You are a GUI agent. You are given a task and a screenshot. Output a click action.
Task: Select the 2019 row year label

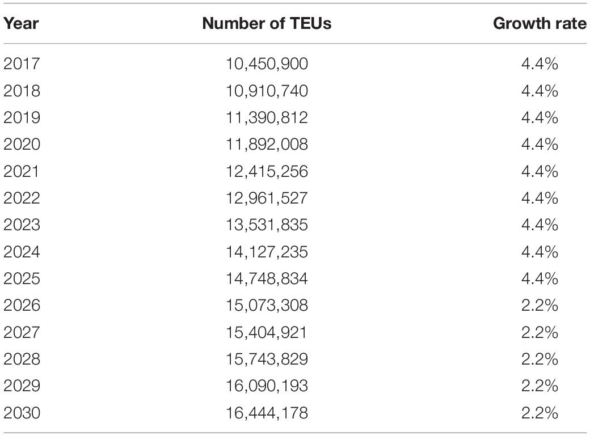22,117
